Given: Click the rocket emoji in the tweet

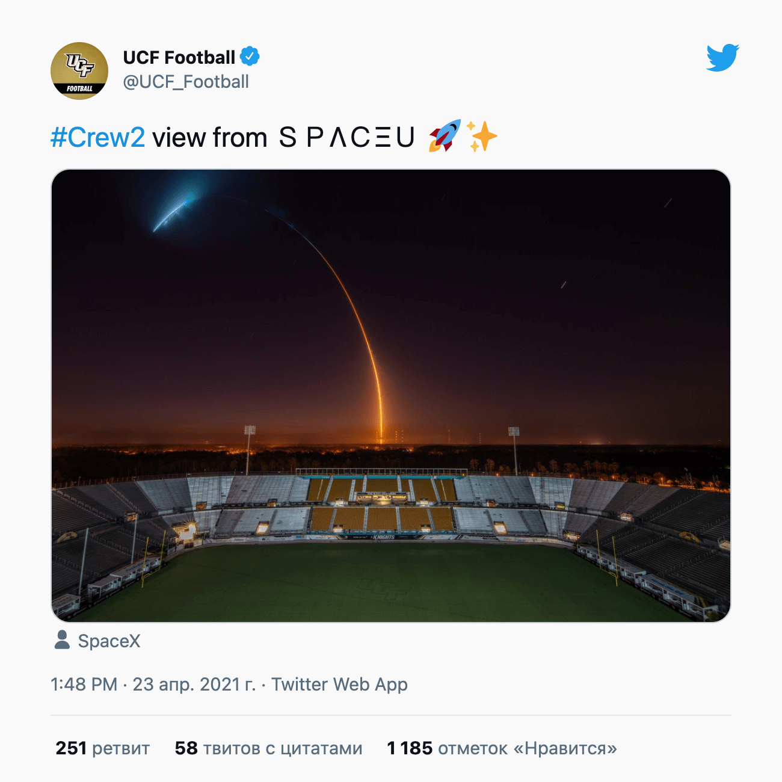Looking at the screenshot, I should click(445, 136).
